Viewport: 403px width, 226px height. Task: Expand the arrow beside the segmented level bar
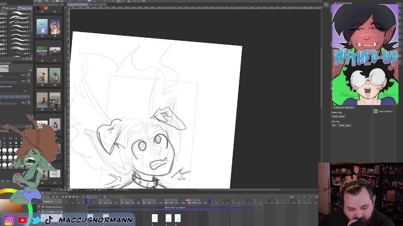[29, 97]
